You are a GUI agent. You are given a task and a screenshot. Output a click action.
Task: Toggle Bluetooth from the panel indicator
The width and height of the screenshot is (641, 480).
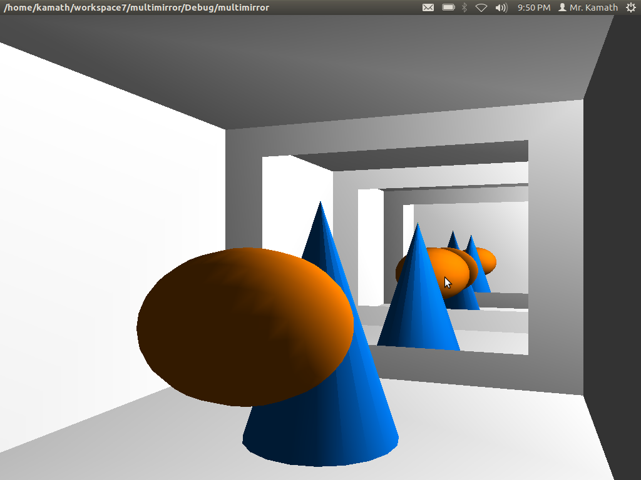pyautogui.click(x=464, y=7)
